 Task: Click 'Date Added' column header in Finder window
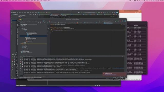coord(136,26)
